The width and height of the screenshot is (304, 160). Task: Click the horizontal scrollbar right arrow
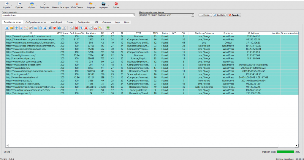[297, 145]
